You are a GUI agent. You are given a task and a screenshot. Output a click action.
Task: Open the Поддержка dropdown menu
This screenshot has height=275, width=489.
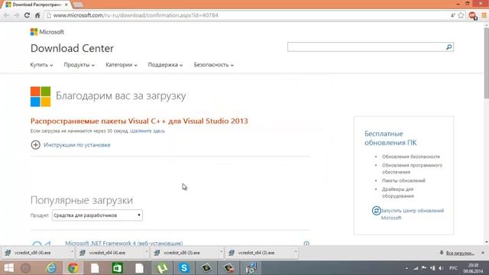pyautogui.click(x=165, y=65)
